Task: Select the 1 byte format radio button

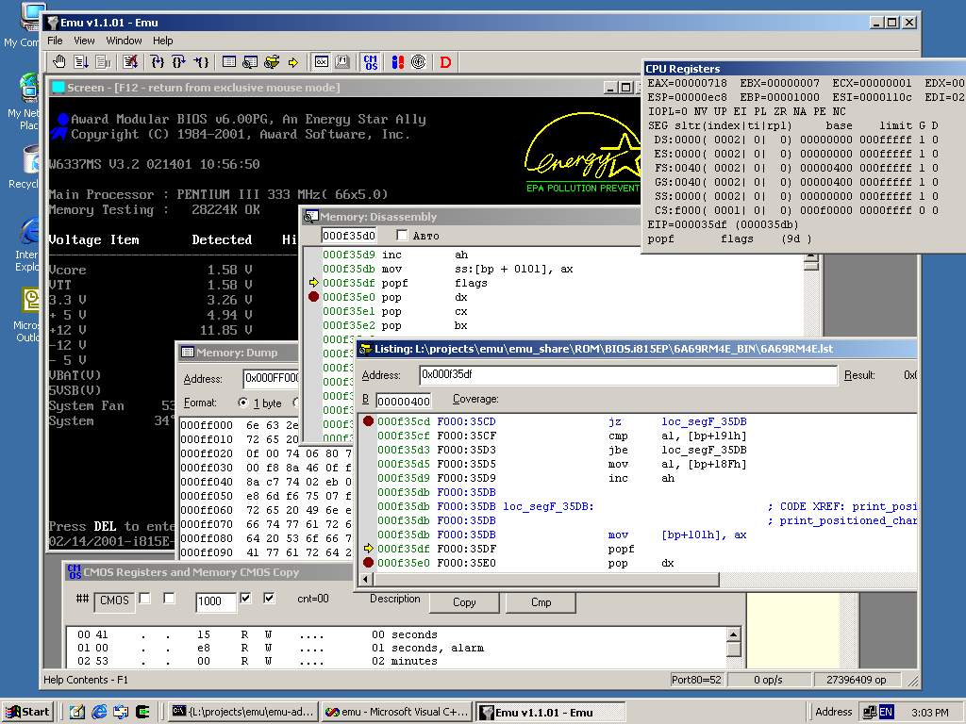Action: coord(242,403)
